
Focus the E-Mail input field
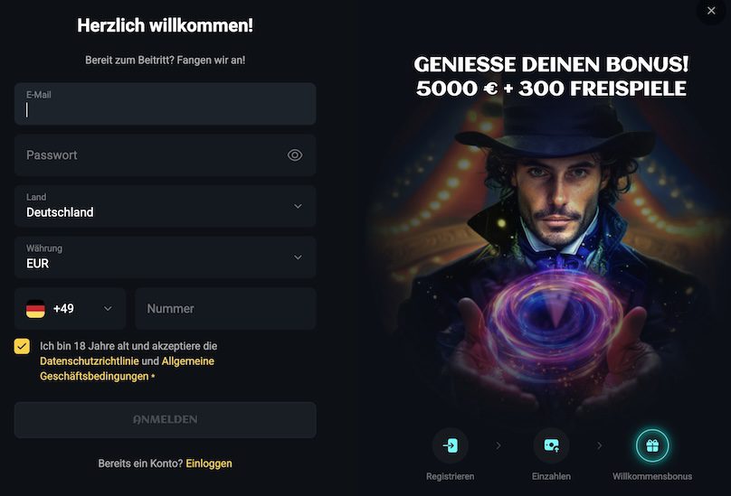coord(165,104)
